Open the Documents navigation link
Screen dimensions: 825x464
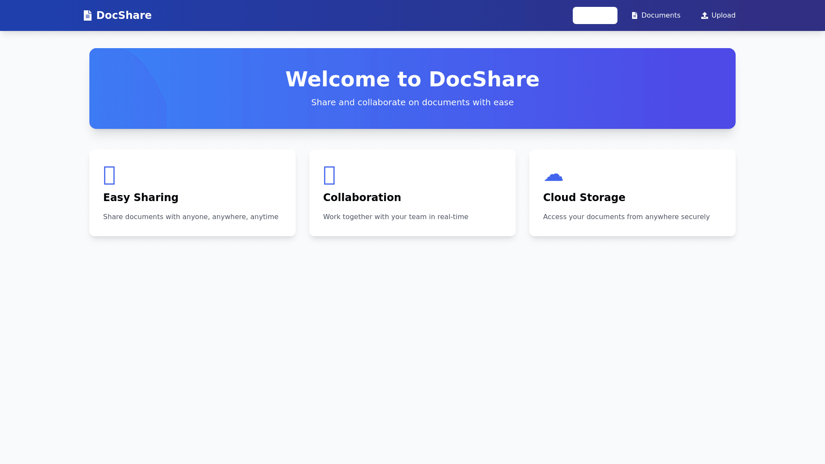click(x=660, y=15)
